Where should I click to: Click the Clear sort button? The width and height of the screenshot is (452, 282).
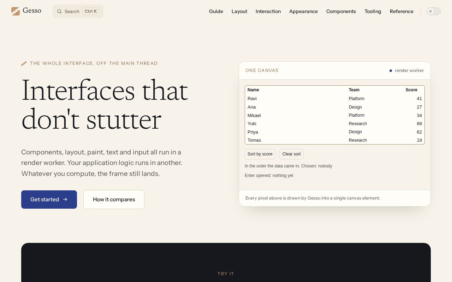[292, 154]
